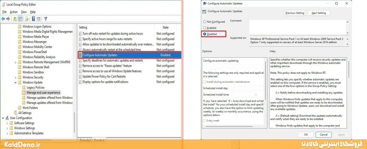Select Manage end user experience tree item

click(x=43, y=92)
